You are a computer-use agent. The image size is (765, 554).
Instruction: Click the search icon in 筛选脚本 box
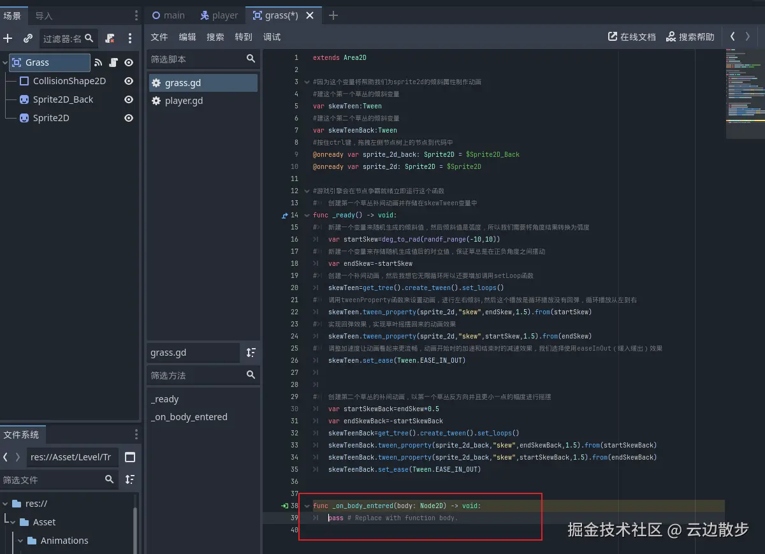click(251, 59)
